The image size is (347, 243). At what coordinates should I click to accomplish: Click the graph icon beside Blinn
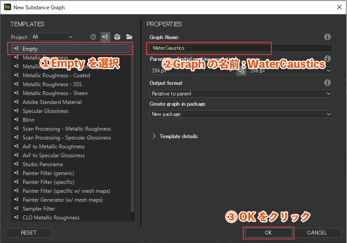pos(16,120)
